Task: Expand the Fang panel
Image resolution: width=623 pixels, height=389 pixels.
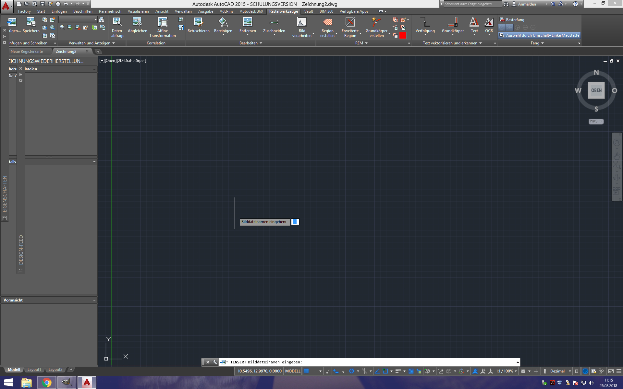Action: pos(537,43)
